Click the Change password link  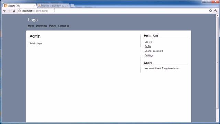[154, 51]
